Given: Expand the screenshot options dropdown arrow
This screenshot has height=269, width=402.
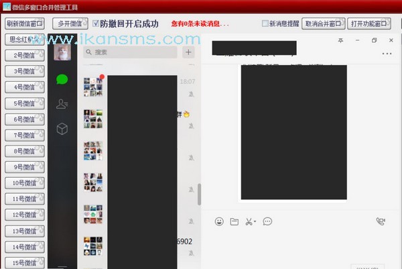Looking at the screenshot, I should 255,221.
